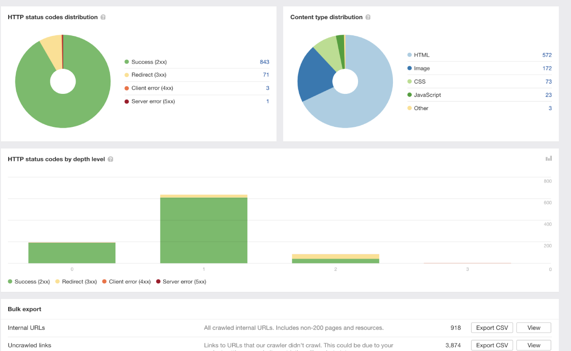Click the Internal URLs count 918

(x=456, y=328)
